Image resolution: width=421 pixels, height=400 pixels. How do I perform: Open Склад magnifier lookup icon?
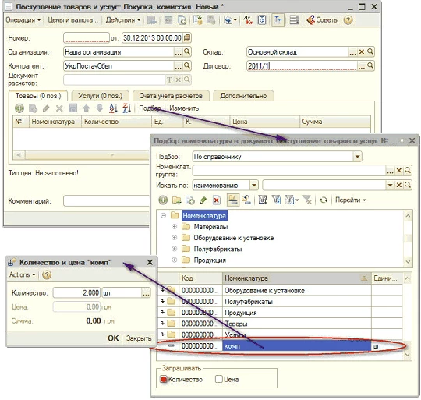pos(370,51)
